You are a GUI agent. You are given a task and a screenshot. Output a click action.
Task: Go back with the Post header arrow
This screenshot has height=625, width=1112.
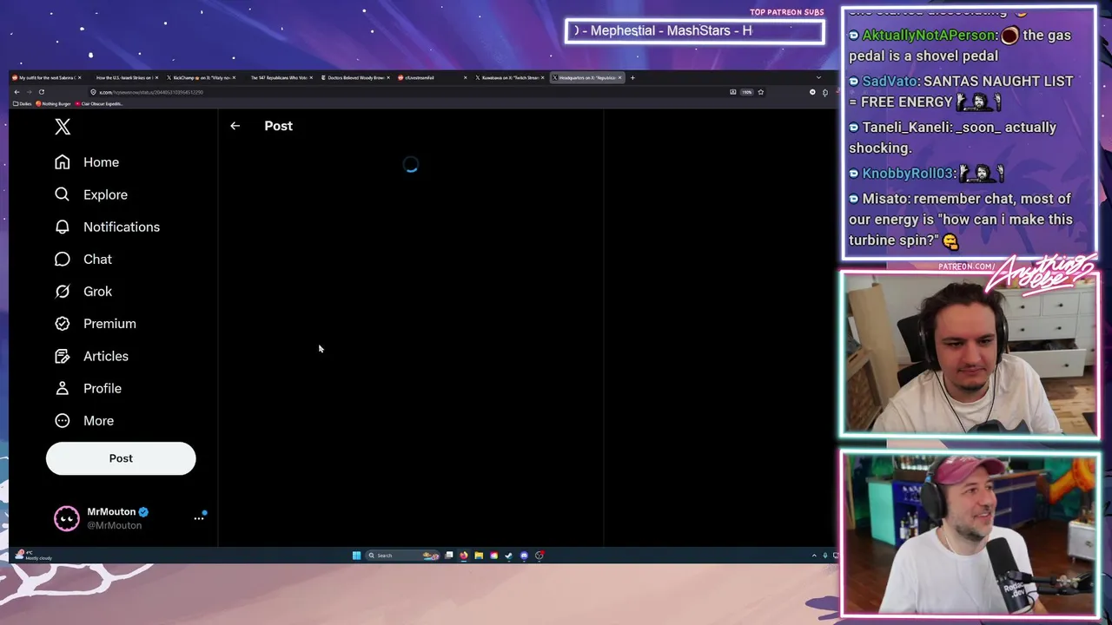pos(235,126)
